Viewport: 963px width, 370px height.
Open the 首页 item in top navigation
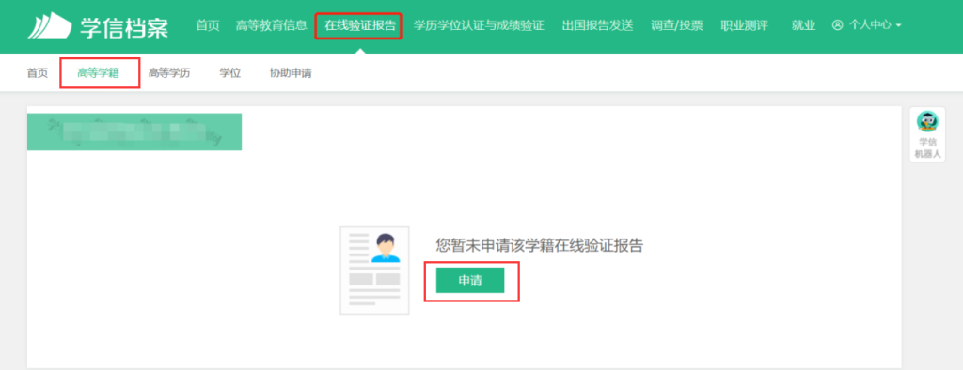coord(208,25)
